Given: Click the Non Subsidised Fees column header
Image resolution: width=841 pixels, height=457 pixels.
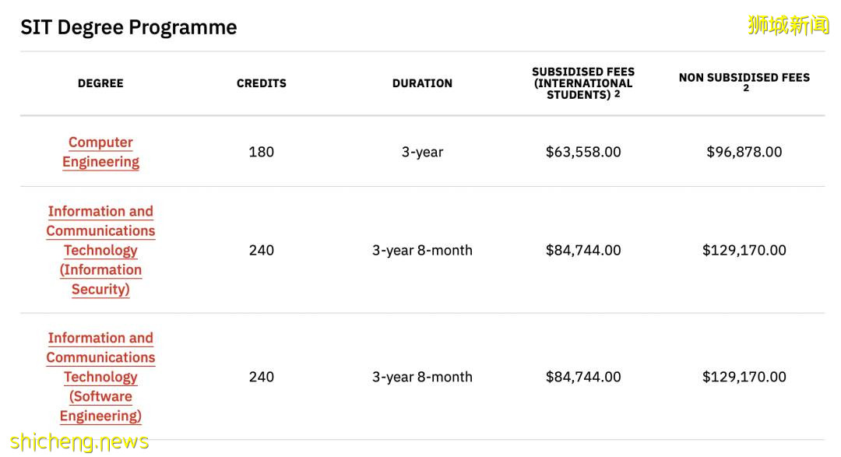Looking at the screenshot, I should coord(744,77).
